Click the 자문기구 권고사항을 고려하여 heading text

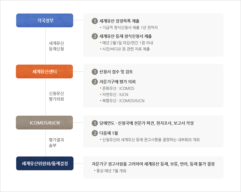coord(153,164)
